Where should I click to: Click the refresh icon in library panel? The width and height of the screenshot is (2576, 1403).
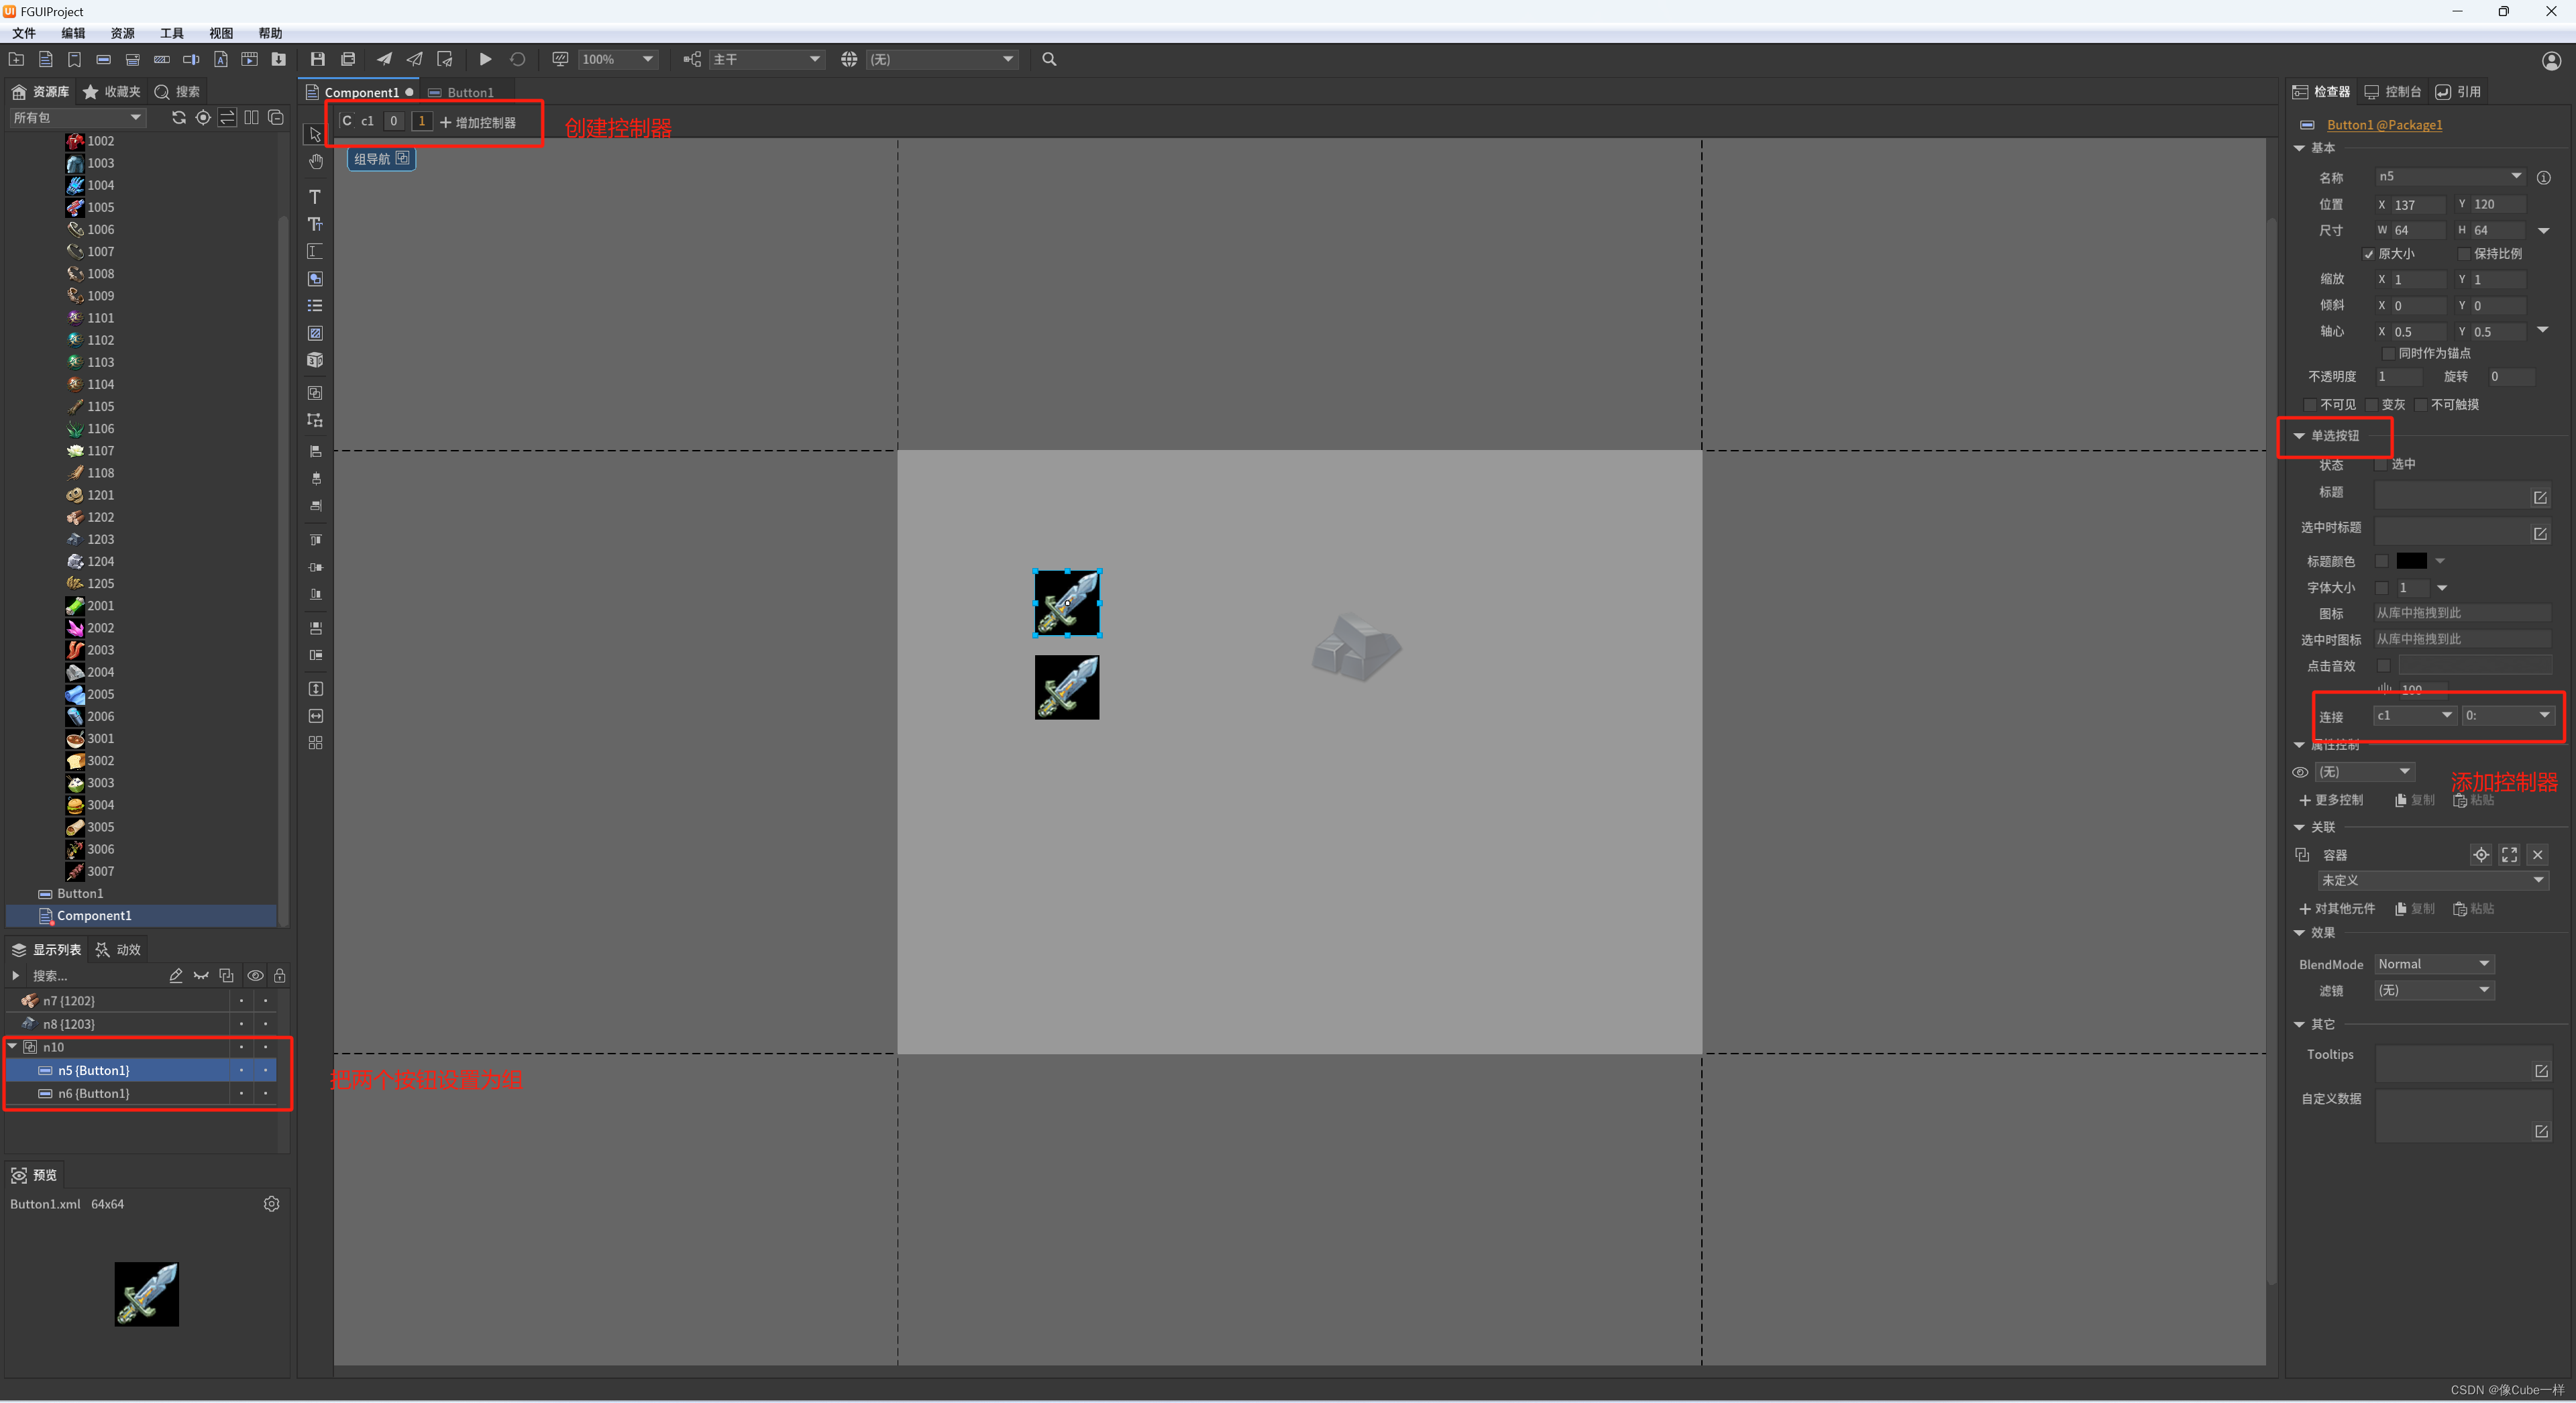coord(179,118)
